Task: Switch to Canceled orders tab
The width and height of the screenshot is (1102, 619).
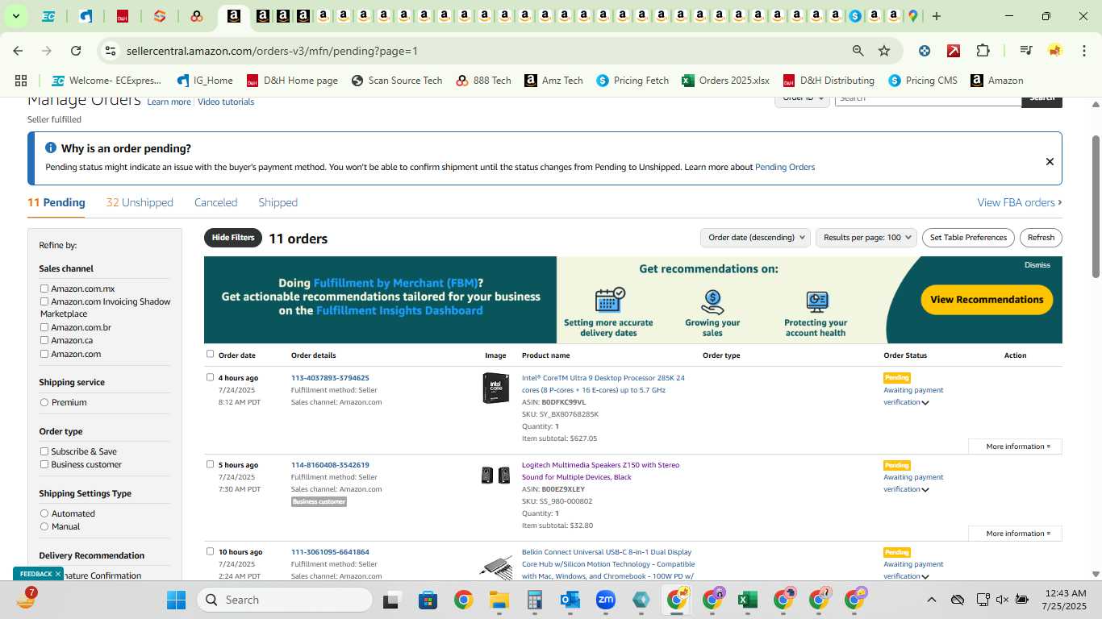Action: (x=215, y=202)
